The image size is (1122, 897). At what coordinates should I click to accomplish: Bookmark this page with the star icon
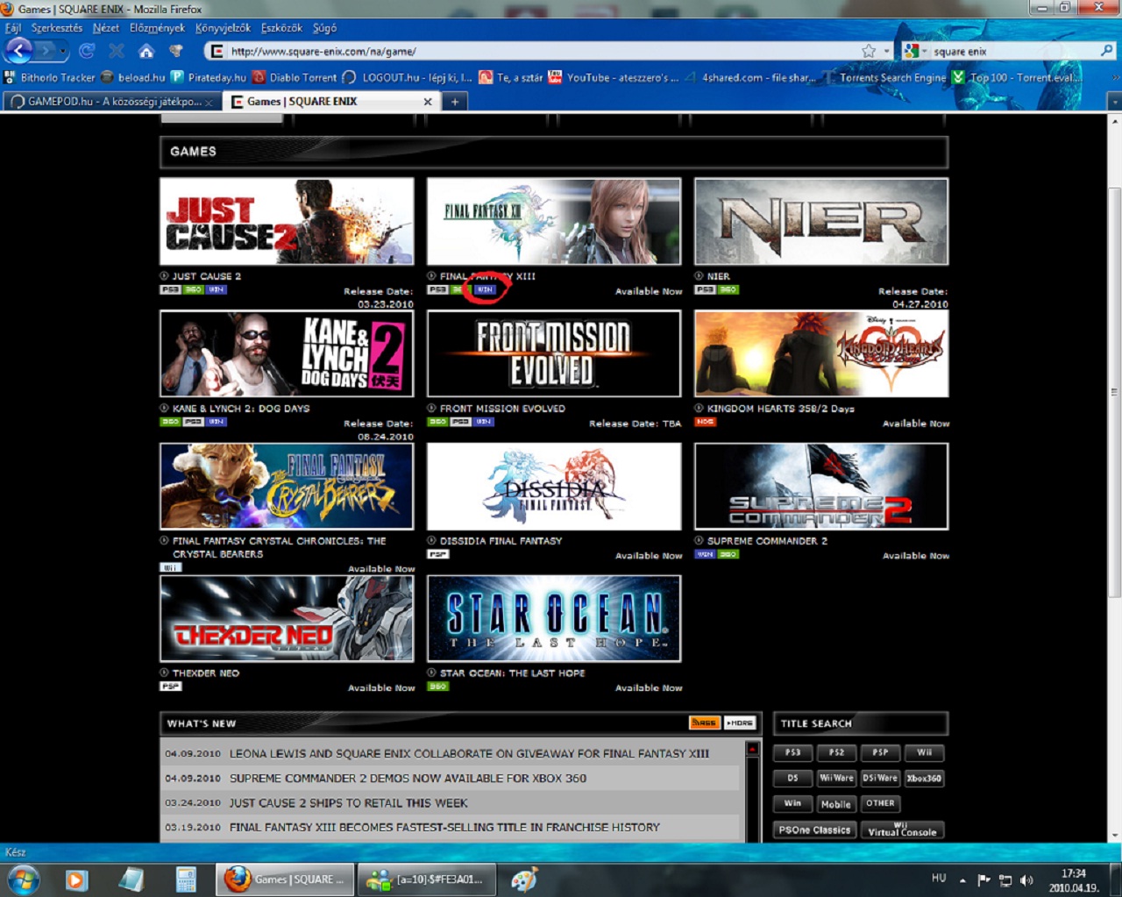pyautogui.click(x=868, y=51)
